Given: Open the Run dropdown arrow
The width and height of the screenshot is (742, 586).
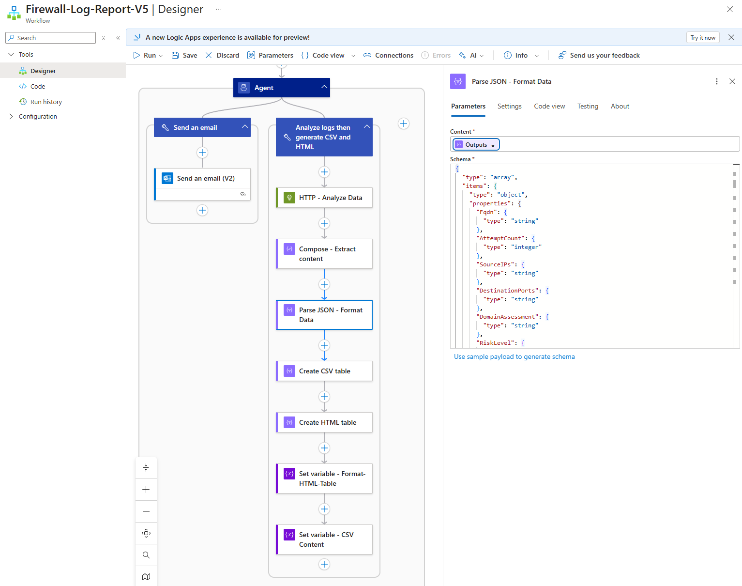Looking at the screenshot, I should (161, 56).
